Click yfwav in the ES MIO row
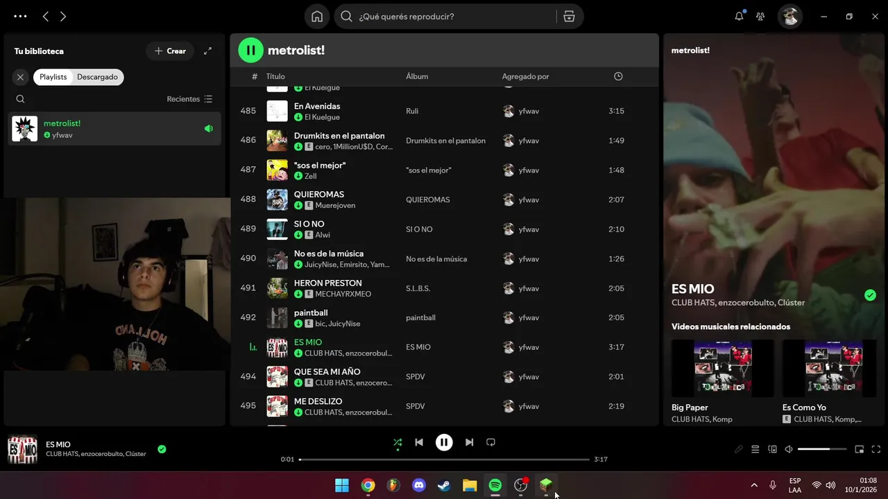888x499 pixels. [529, 347]
